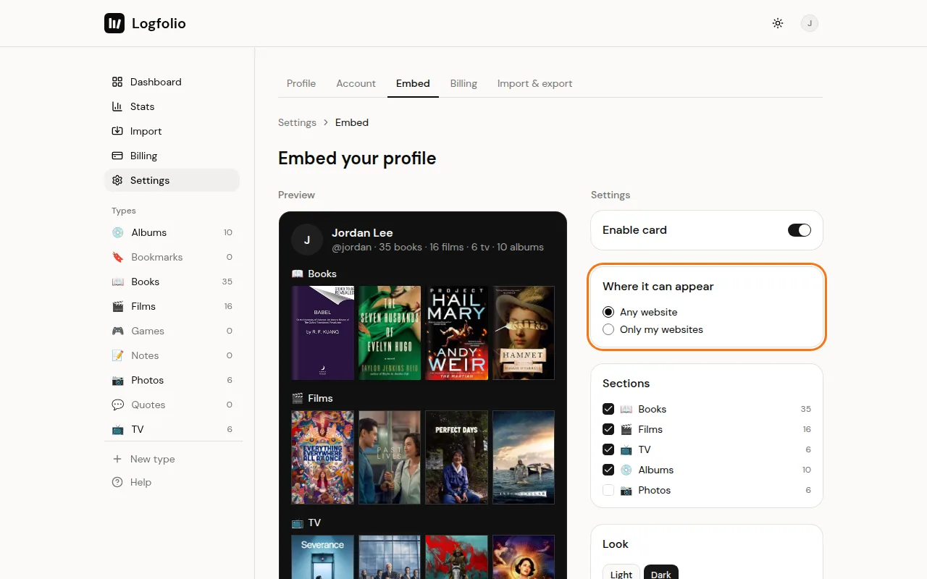
Task: Click the Hamnet book cover
Action: pos(524,333)
